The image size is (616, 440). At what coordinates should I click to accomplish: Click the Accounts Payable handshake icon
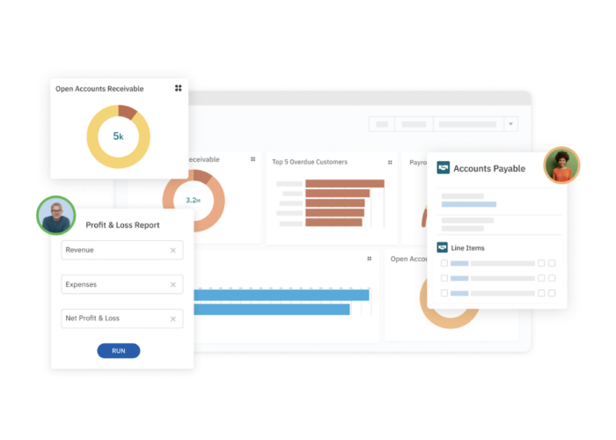pos(444,168)
